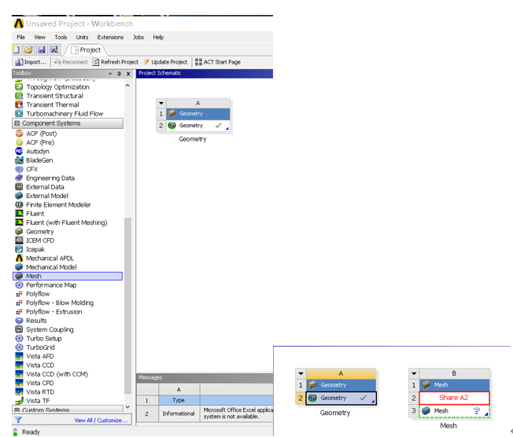The width and height of the screenshot is (513, 437).
Task: Expand the Custom Systems section
Action: (17, 409)
